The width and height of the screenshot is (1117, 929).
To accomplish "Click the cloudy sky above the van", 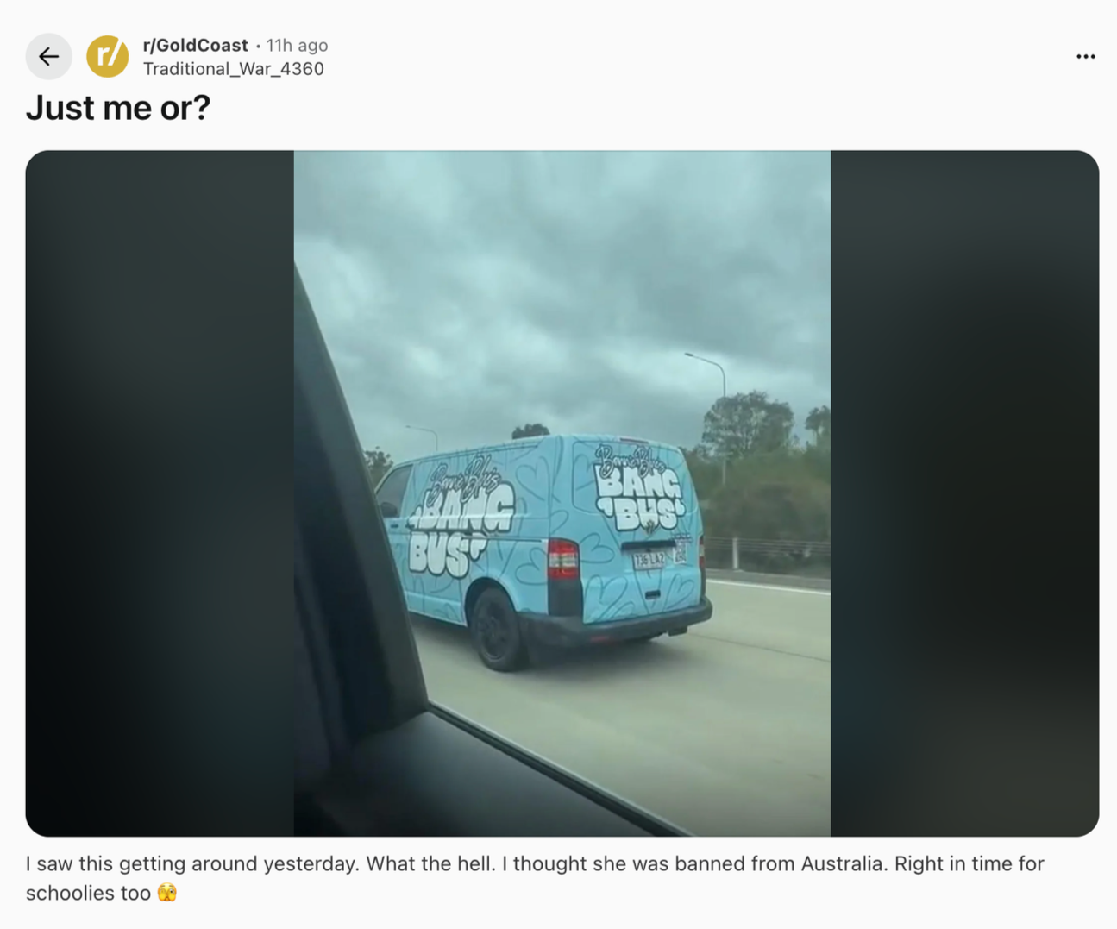I will (562, 285).
